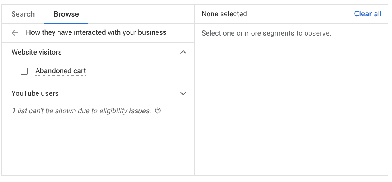This screenshot has height=182, width=392.
Task: Click the Website visitors section heading
Action: pos(37,52)
